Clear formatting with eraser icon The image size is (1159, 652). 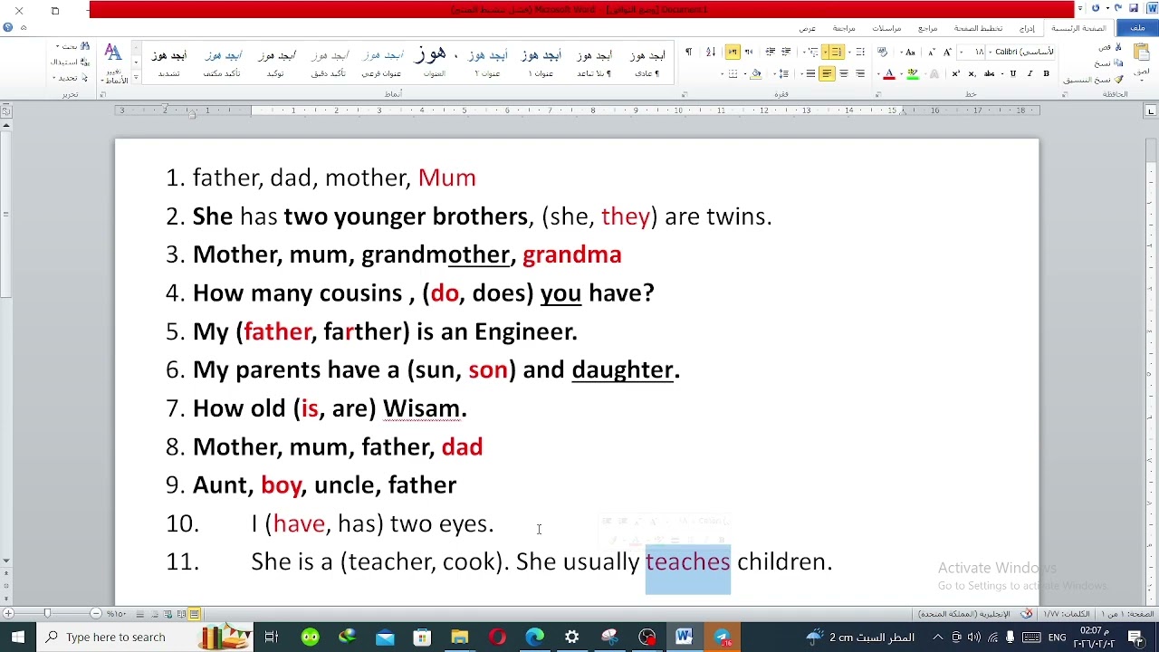pyautogui.click(x=882, y=52)
